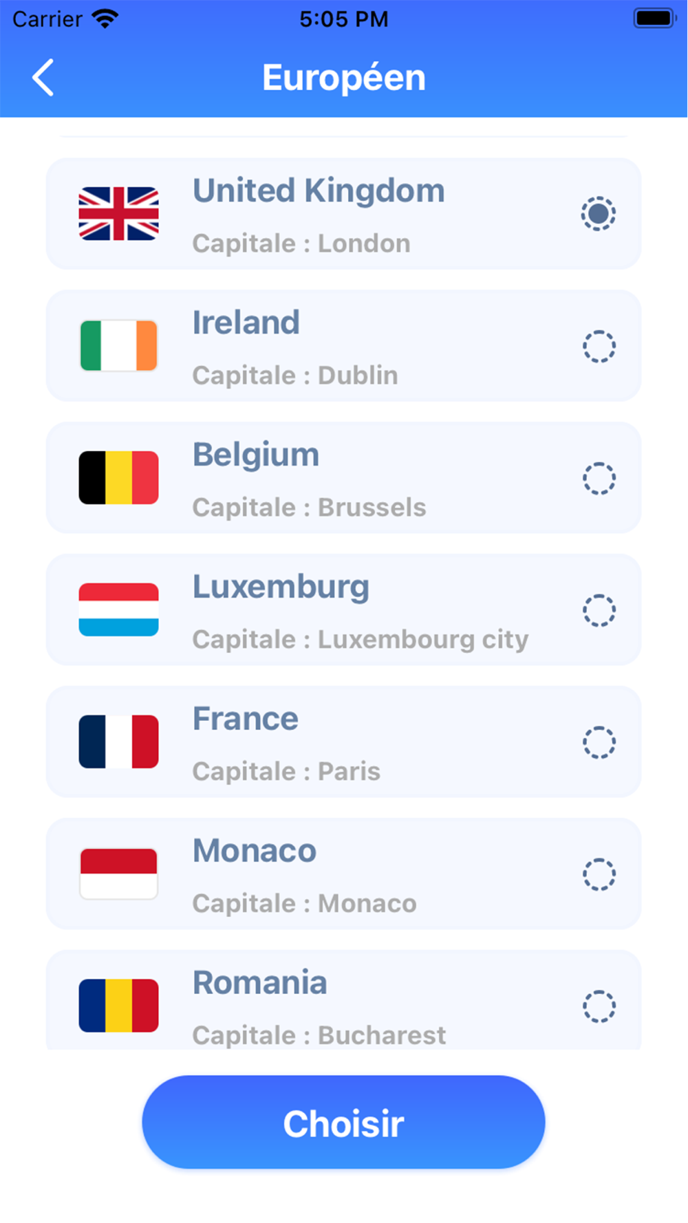Tap the Capitale : Luxembourg city text

[360, 640]
